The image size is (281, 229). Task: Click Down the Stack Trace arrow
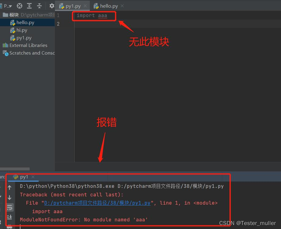click(10, 197)
